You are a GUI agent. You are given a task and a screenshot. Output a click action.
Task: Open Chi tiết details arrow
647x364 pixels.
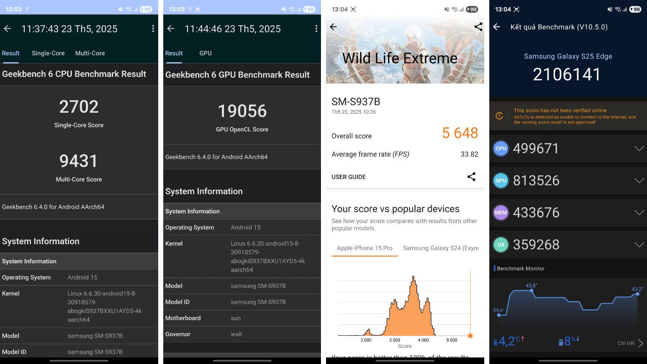tap(640, 343)
